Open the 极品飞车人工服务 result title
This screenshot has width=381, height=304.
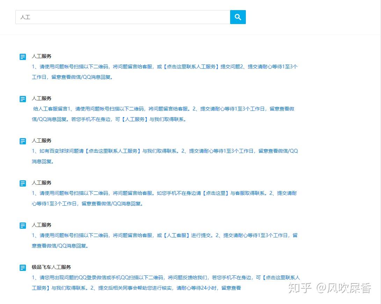[x=51, y=267]
